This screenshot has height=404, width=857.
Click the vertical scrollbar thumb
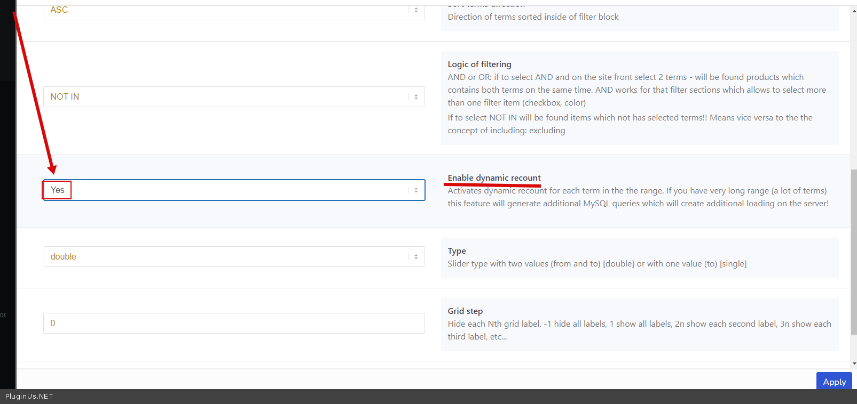click(854, 251)
